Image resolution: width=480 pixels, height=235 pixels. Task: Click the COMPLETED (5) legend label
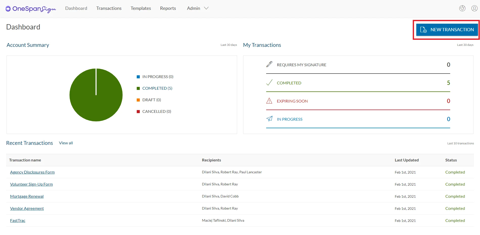[x=157, y=88]
